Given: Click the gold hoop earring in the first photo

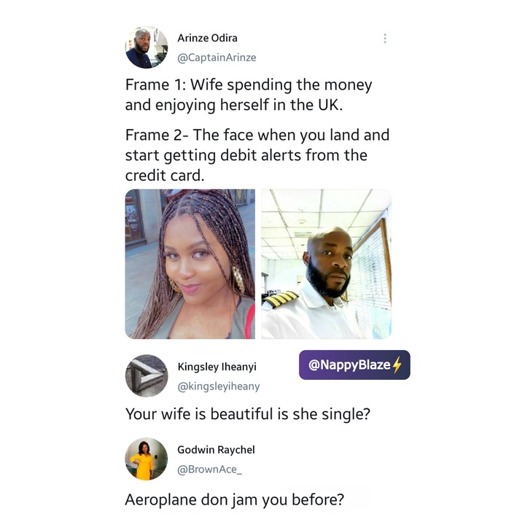Looking at the screenshot, I should (x=238, y=279).
